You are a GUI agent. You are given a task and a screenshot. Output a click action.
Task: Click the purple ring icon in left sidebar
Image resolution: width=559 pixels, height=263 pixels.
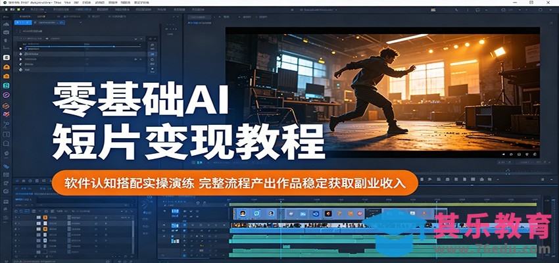point(6,95)
